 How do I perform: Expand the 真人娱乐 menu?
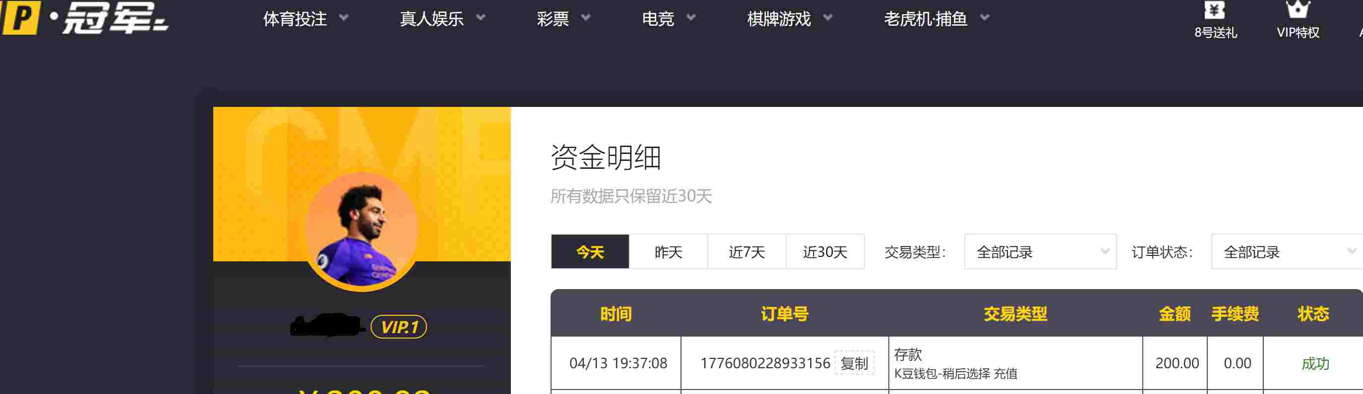click(442, 19)
